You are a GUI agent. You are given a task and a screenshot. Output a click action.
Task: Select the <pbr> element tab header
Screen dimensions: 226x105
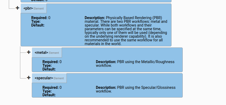pos(34,8)
